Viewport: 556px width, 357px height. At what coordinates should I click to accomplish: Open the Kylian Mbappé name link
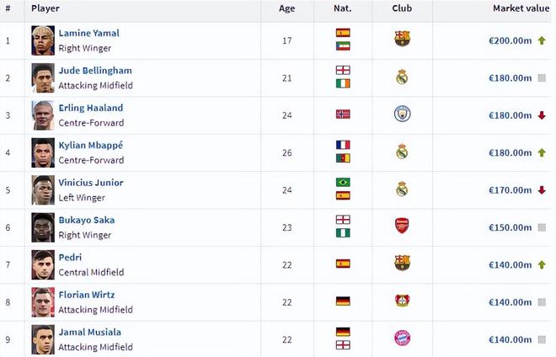click(x=91, y=145)
